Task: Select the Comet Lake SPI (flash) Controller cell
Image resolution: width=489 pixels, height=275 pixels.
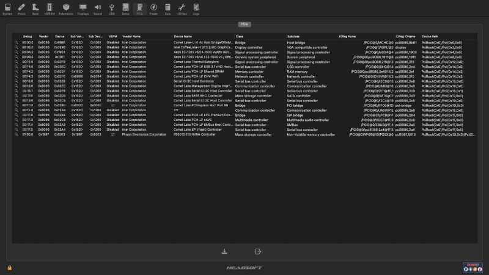Action: [197, 130]
